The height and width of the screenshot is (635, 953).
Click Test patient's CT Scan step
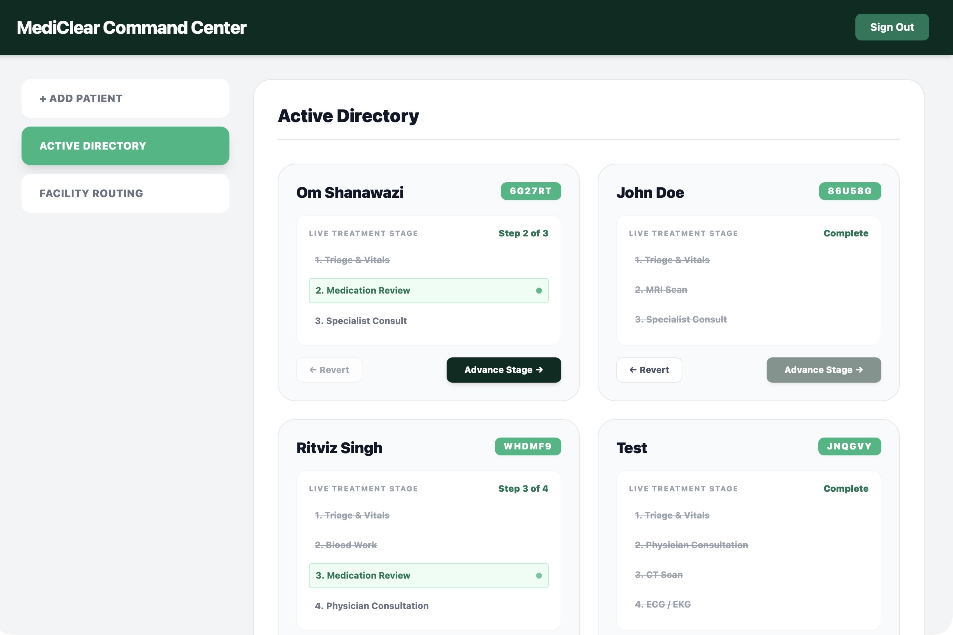[x=659, y=575]
